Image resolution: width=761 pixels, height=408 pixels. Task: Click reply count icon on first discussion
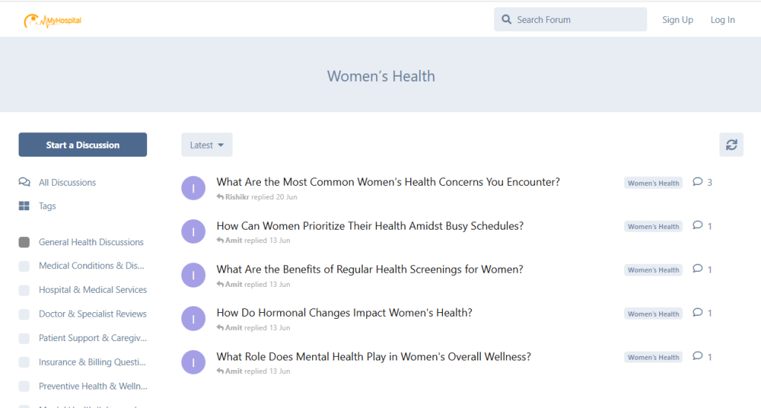697,182
